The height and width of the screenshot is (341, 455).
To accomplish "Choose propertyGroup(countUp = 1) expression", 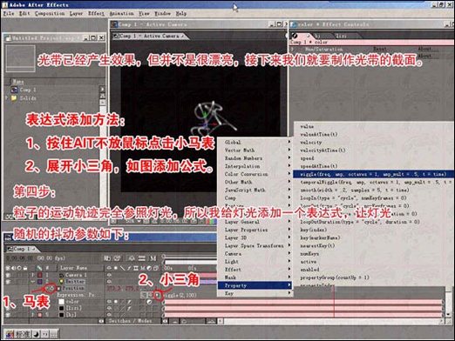I will [x=335, y=277].
